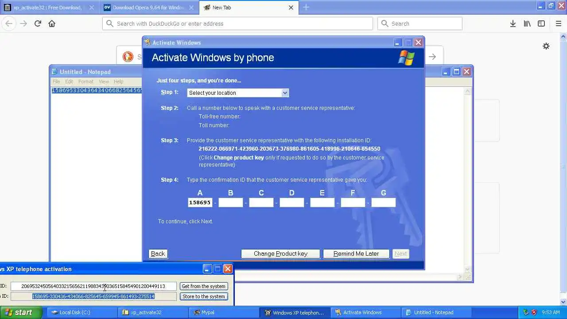Click the selected confirmation ID field
The height and width of the screenshot is (319, 567).
click(93, 296)
